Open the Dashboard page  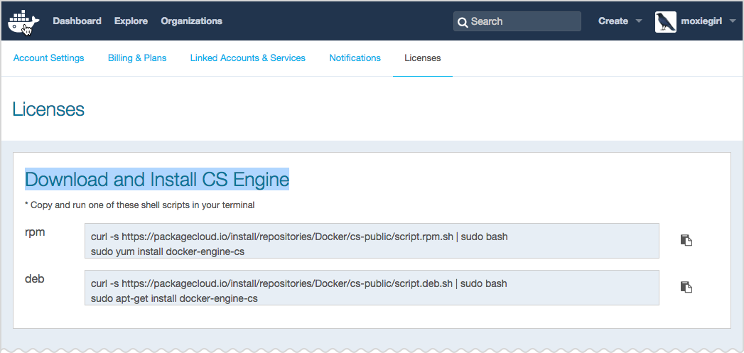click(77, 21)
